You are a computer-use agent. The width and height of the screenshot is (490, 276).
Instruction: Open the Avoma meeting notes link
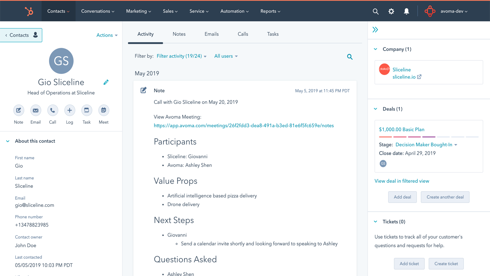point(244,125)
